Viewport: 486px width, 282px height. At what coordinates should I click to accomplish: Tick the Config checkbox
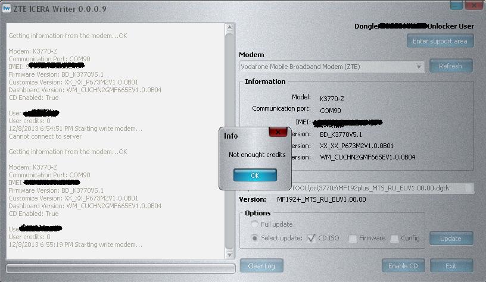point(394,239)
